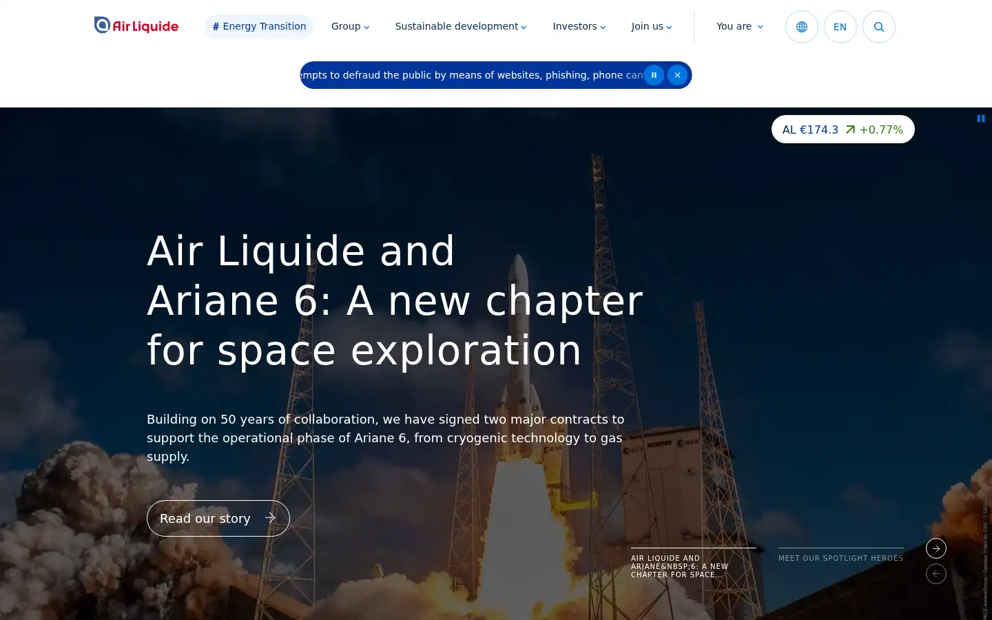Viewport: 992px width, 620px height.
Task: Open the AL €174.3 stock price badge
Action: (x=843, y=130)
